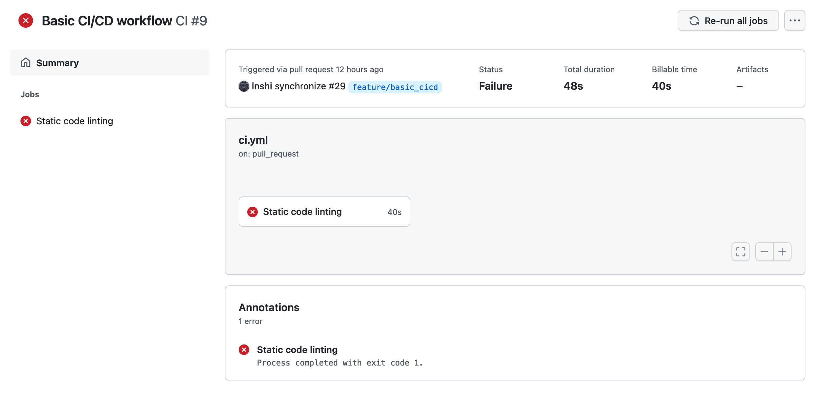The width and height of the screenshot is (816, 412).
Task: Zoom out of the workflow visualization
Action: 764,251
